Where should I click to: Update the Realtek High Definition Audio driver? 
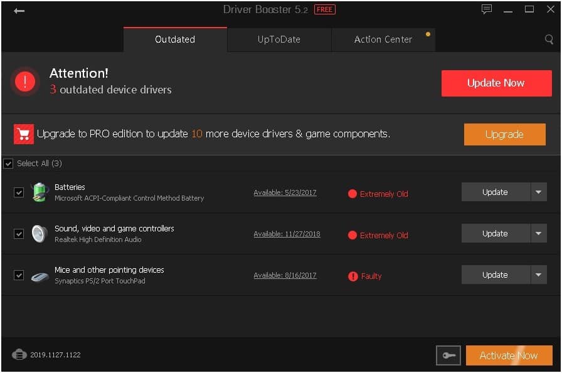tap(496, 233)
